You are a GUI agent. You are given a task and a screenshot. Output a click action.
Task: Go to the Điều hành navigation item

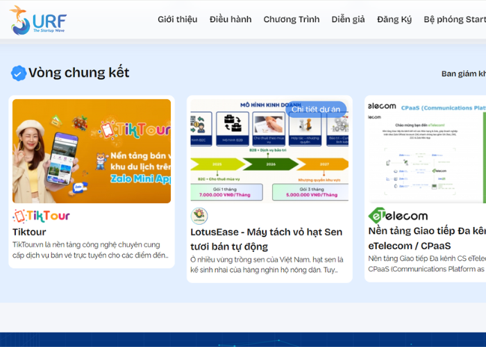click(231, 19)
